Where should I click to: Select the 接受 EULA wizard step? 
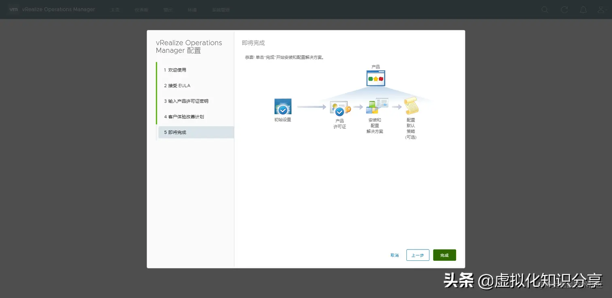pos(178,85)
